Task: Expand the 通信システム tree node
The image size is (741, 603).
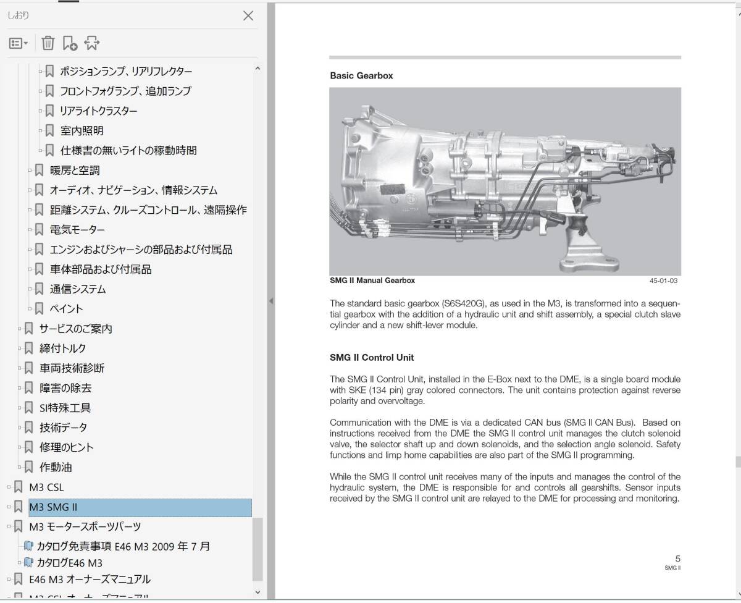Action: coord(29,289)
